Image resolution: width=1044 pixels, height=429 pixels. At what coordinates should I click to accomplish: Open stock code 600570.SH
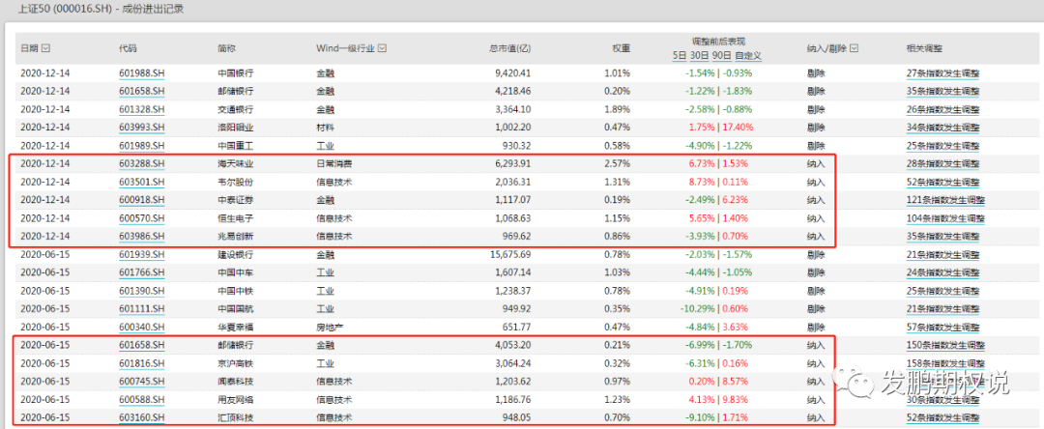(141, 218)
